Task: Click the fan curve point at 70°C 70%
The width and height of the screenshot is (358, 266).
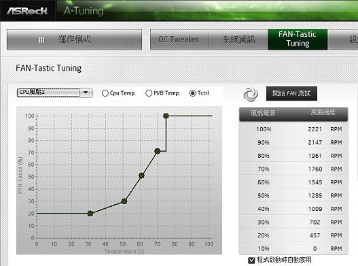Action: pyautogui.click(x=158, y=151)
